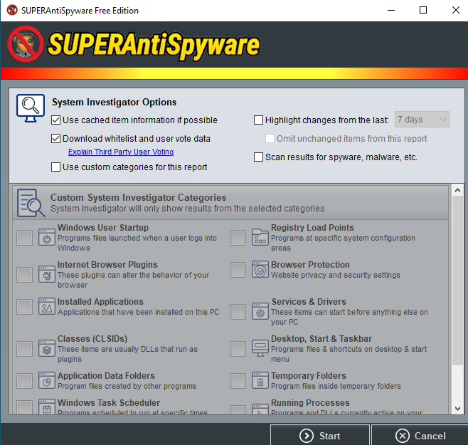468x445 pixels.
Task: Click the Desktop, Start & Taskbar monitor icon
Action: click(260, 348)
